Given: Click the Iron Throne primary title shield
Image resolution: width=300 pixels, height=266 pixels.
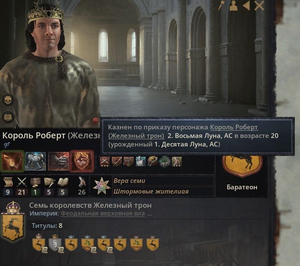Looking at the screenshot, I should (12, 221).
